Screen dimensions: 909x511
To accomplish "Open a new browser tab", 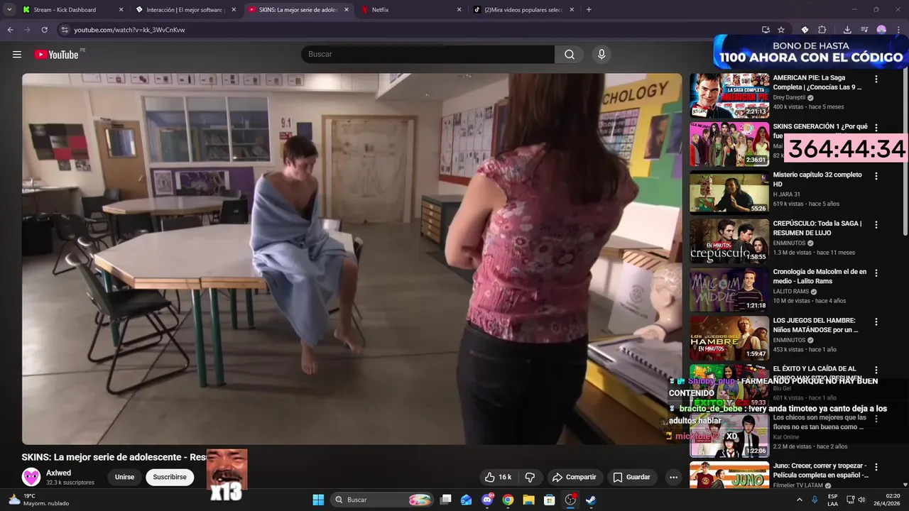I will tap(589, 10).
